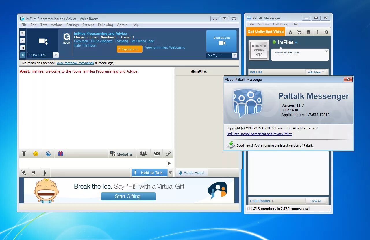This screenshot has height=240, width=370.
Task: Select XL video size
Action: coord(23,33)
